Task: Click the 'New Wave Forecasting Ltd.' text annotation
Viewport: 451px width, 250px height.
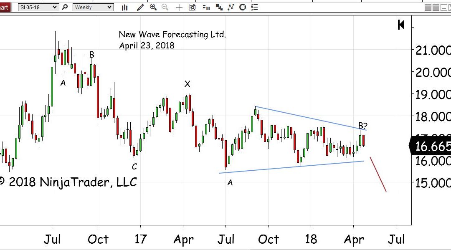Action: coord(172,34)
